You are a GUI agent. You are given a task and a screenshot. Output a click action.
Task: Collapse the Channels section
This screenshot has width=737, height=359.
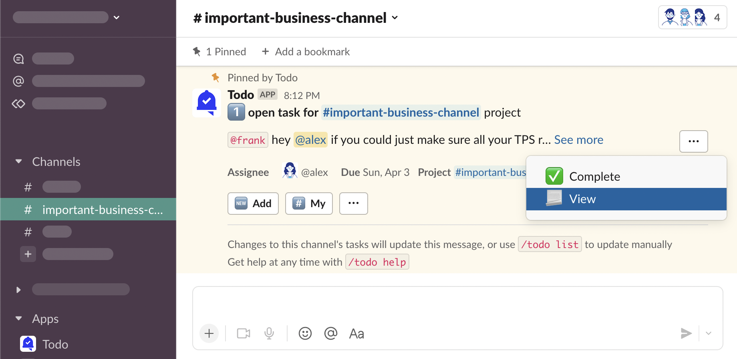(x=18, y=161)
